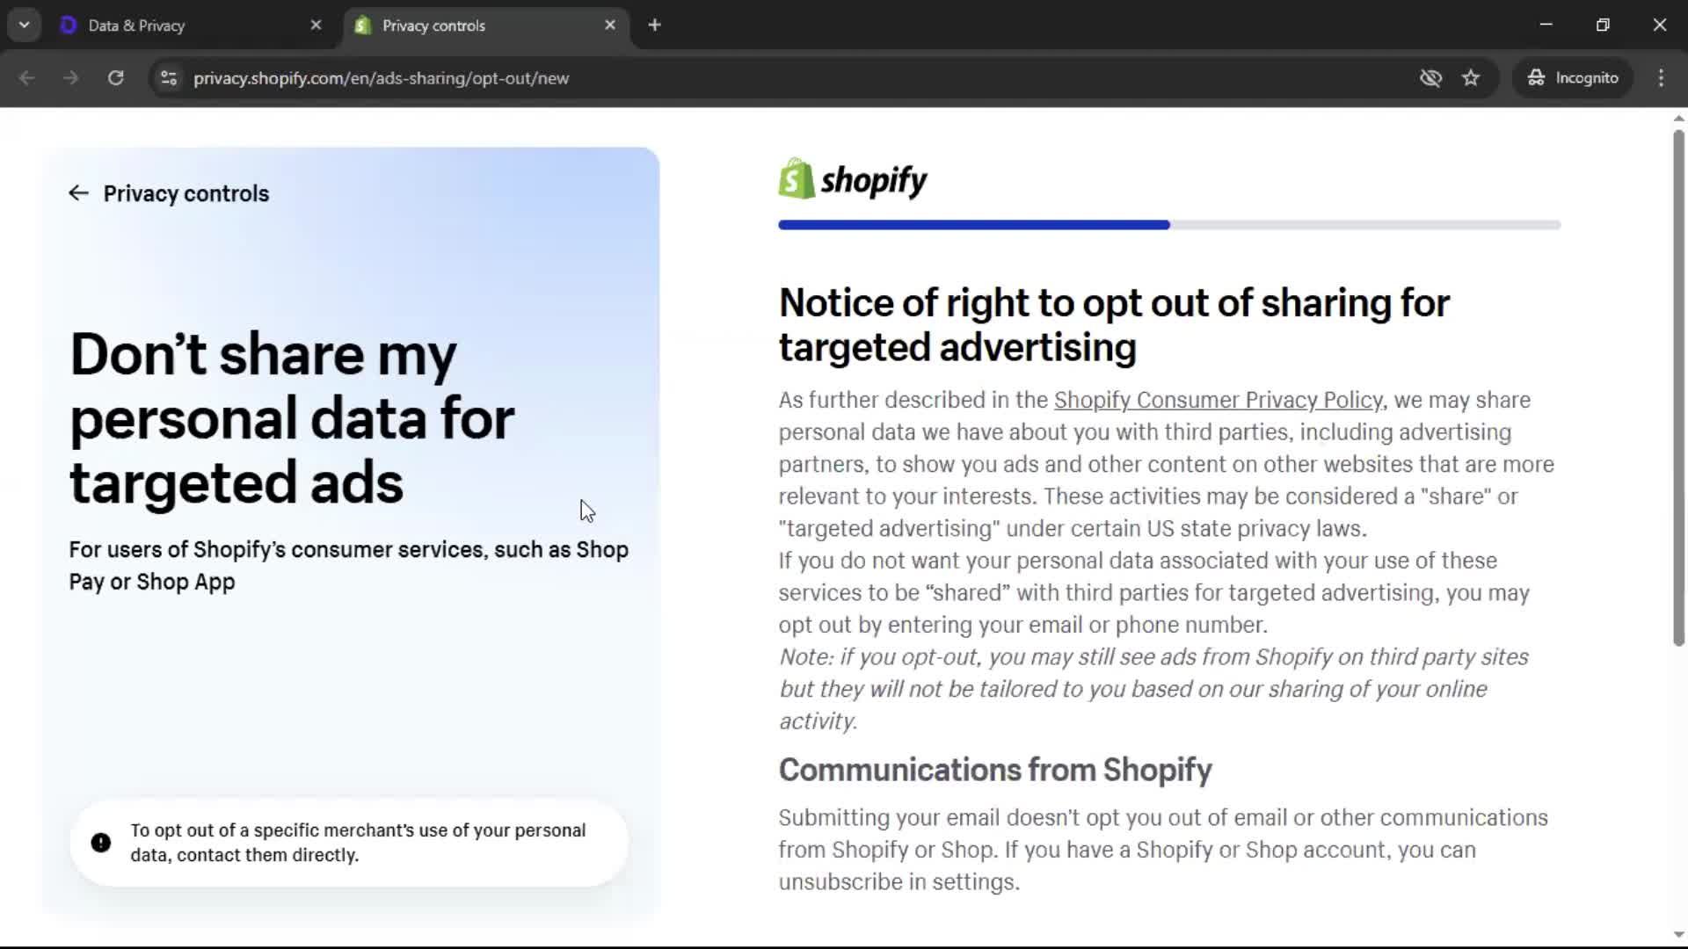This screenshot has width=1688, height=949.
Task: Reload the page with the refresh icon
Action: click(x=115, y=78)
